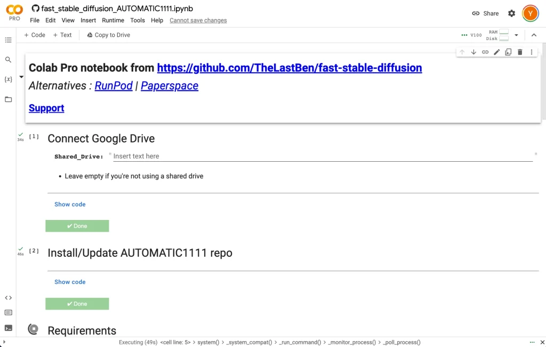The height and width of the screenshot is (347, 546).
Task: Click the Copy to Drive button
Action: click(x=108, y=35)
